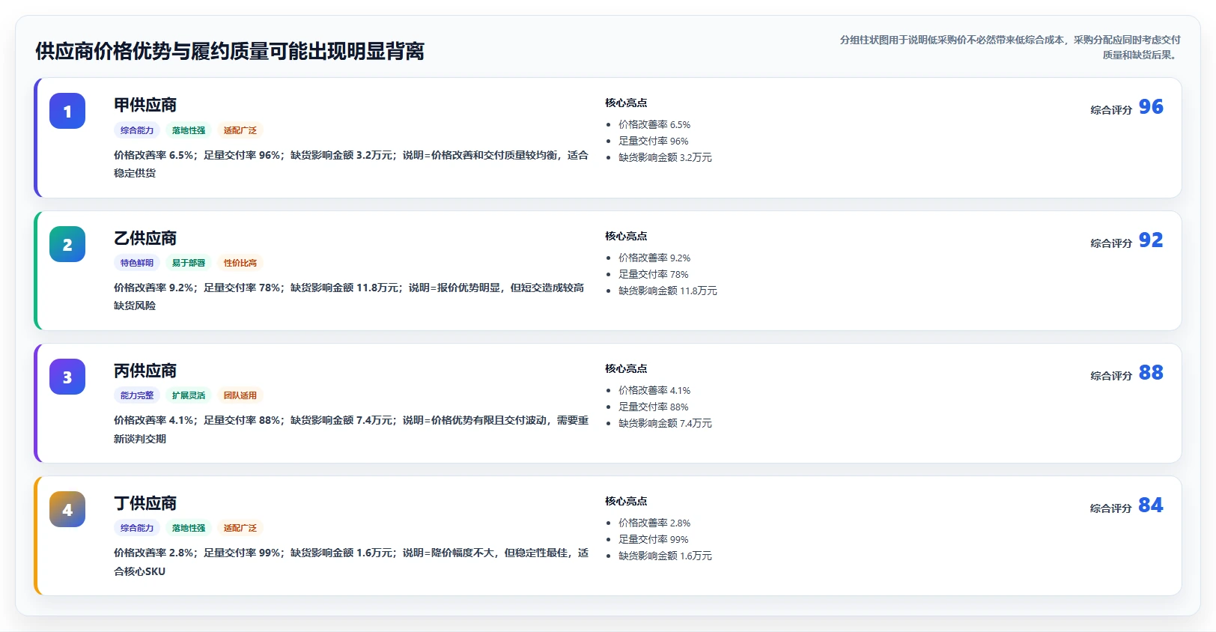The width and height of the screenshot is (1216, 632).
Task: Click the 落地性强 tag under 丁供应商
Action: [x=189, y=528]
